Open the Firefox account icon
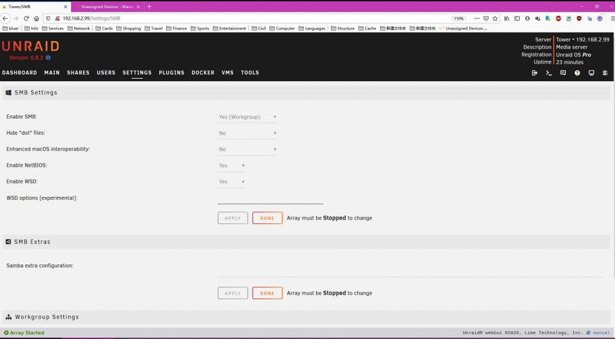The height and width of the screenshot is (339, 615). coord(527,18)
